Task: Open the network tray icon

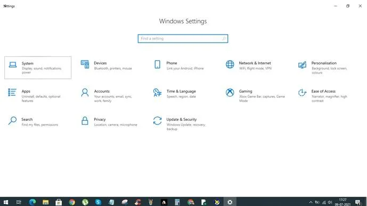Action: (324, 202)
